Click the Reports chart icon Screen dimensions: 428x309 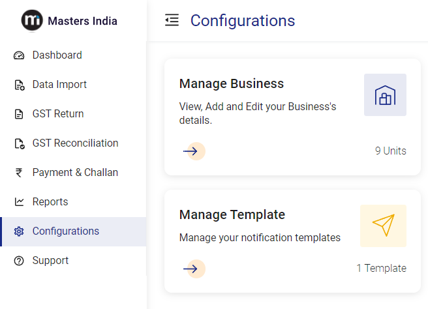[x=19, y=202]
